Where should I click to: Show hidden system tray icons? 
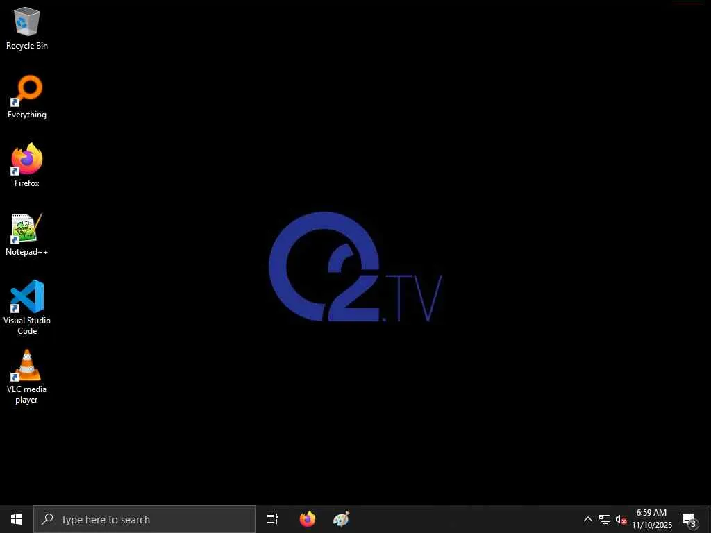tap(587, 519)
